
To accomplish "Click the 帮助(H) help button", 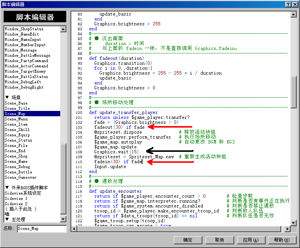I will click(x=282, y=240).
